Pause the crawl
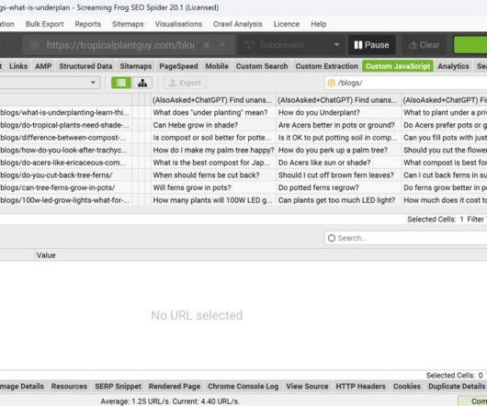This screenshot has height=406, width=487. (371, 45)
